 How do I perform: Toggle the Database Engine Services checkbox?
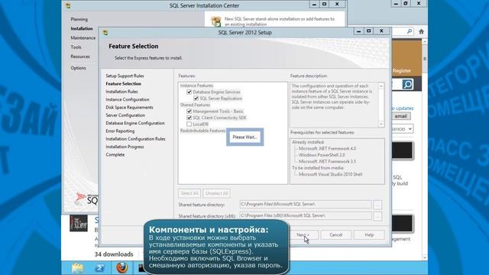click(189, 92)
